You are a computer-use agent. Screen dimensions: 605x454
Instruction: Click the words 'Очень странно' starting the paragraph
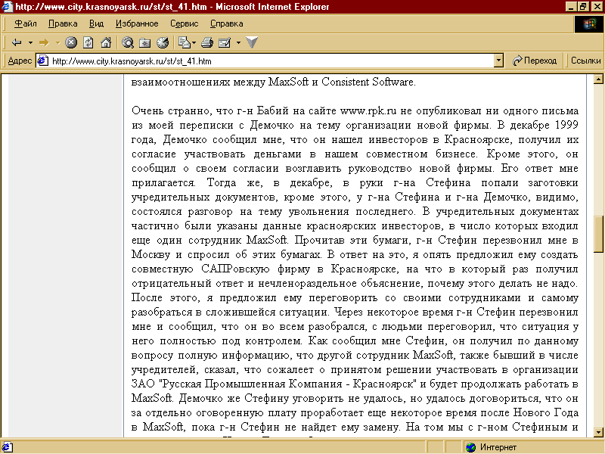pos(171,111)
